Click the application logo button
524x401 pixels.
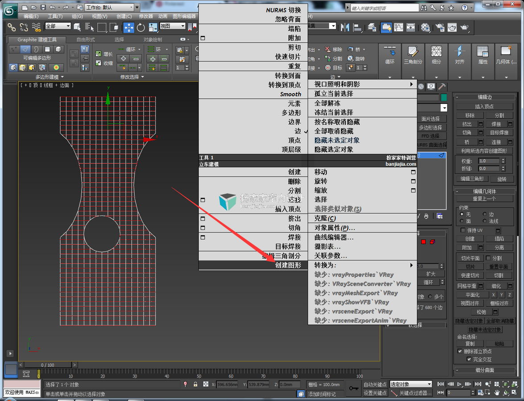[10, 11]
